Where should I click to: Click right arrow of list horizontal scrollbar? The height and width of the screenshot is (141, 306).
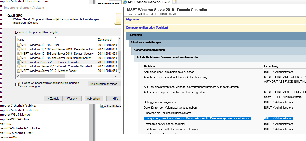tap(115, 76)
